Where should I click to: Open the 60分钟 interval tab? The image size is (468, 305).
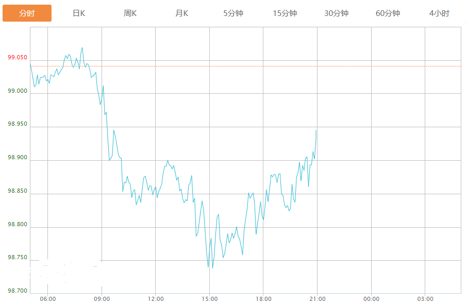point(388,13)
